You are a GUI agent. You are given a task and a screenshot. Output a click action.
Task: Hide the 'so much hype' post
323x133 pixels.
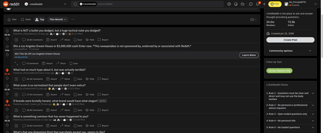click(90, 79)
